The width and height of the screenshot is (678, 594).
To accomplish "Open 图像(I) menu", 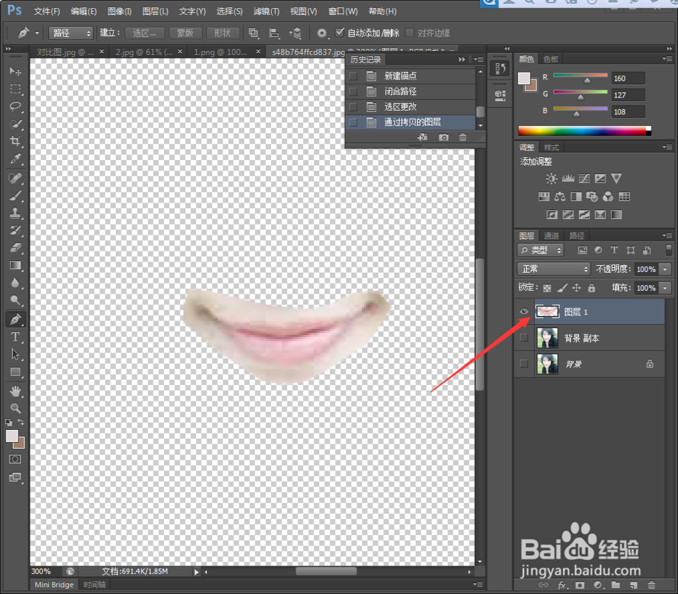I will coord(119,12).
